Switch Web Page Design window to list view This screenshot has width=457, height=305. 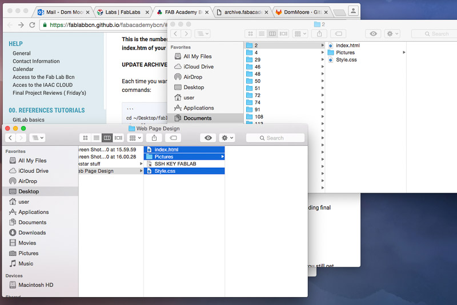(x=96, y=138)
